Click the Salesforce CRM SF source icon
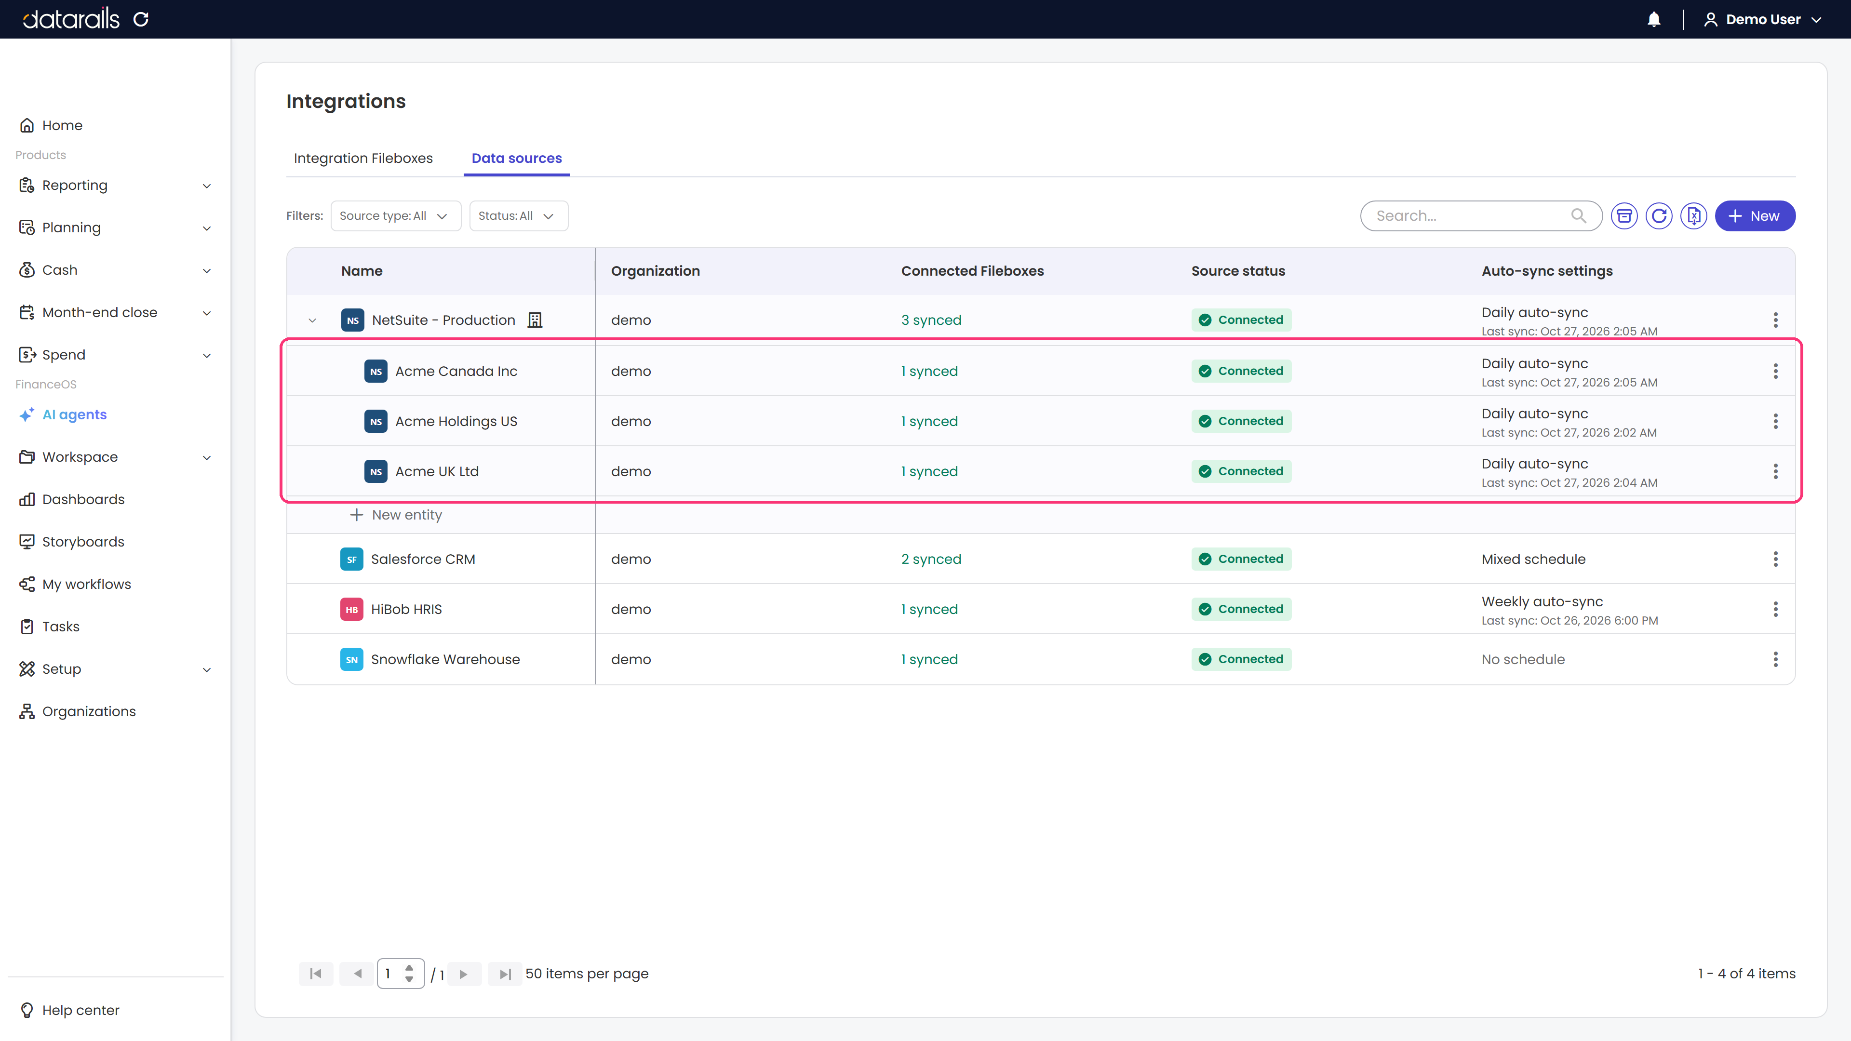1851x1041 pixels. point(351,559)
